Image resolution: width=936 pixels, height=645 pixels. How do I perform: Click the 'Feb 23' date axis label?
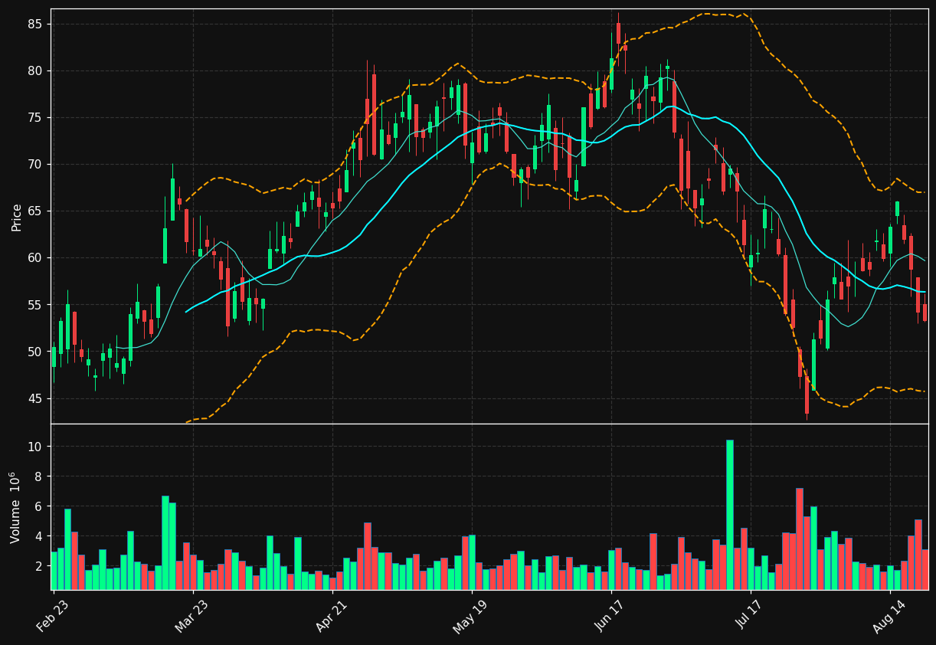[x=51, y=617]
